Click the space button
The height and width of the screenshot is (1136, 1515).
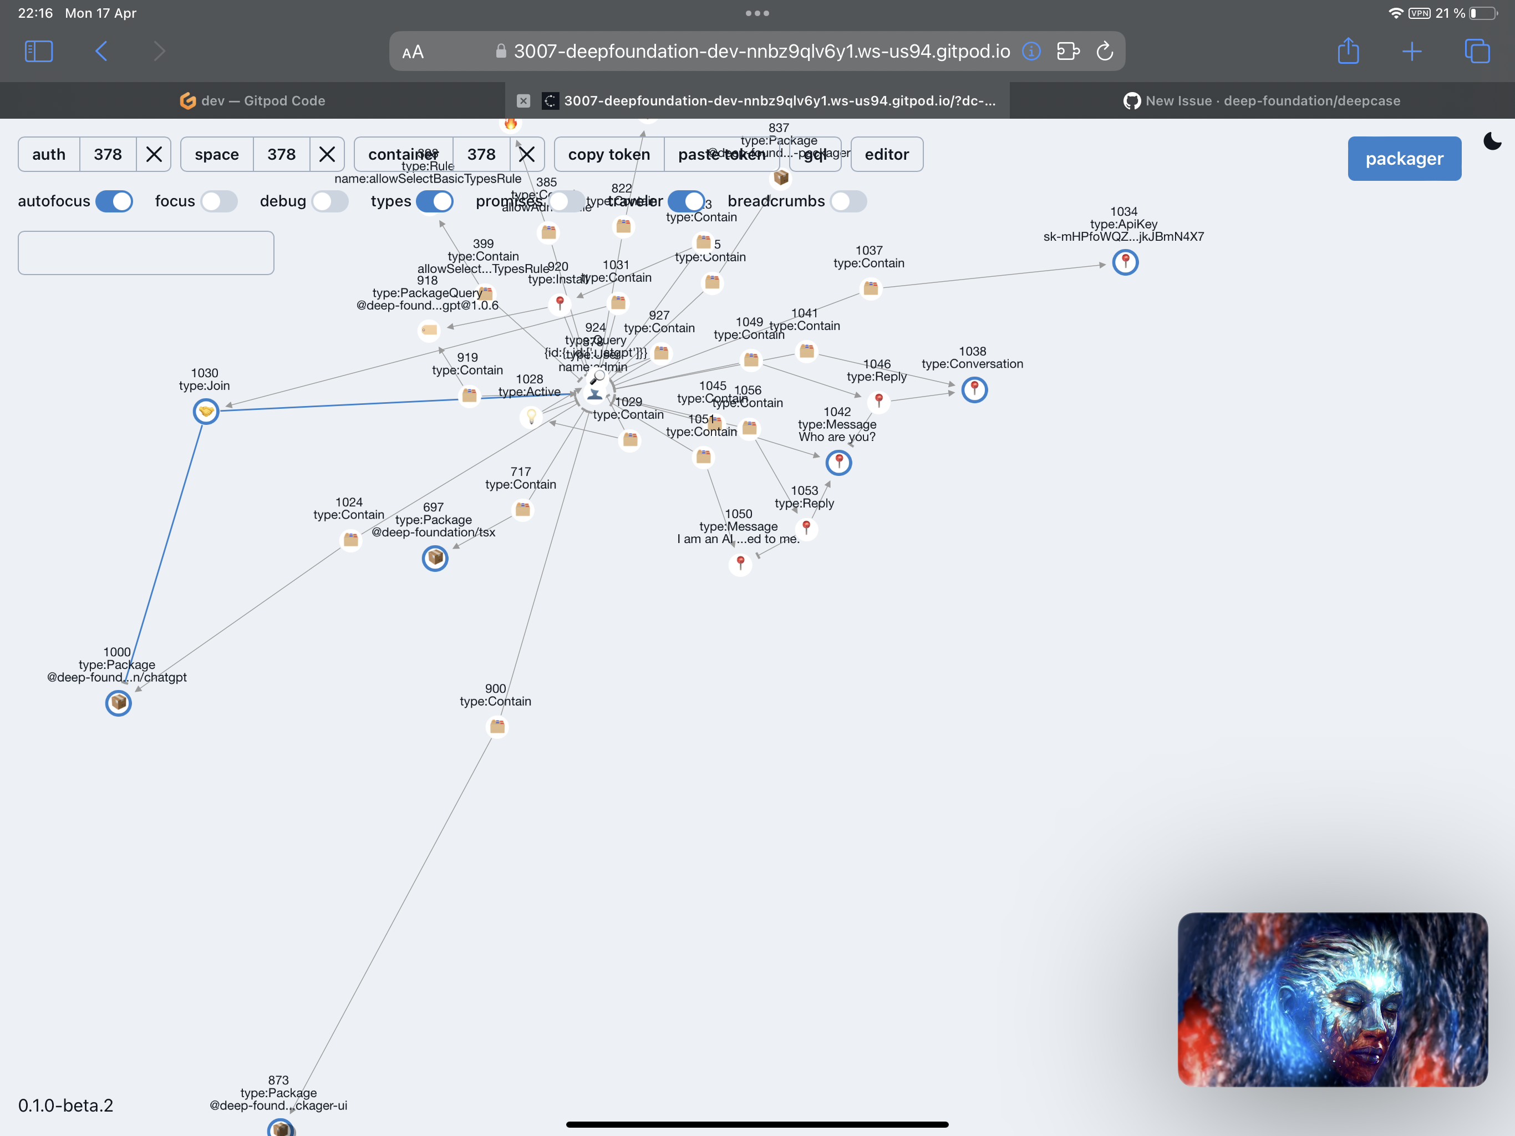216,154
